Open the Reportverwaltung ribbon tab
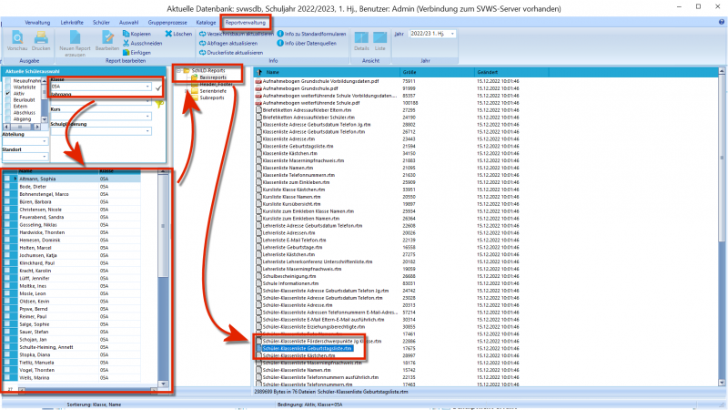728x410 pixels. pos(245,22)
